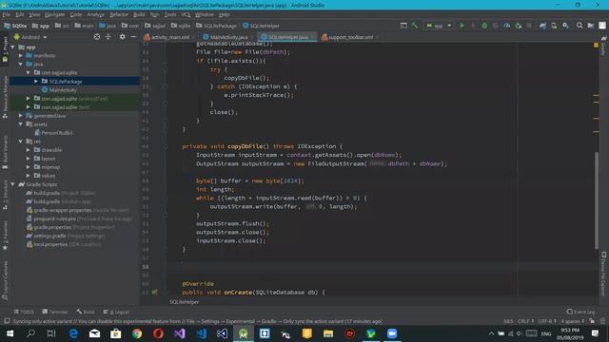
Task: Collapse the Gradle Scripts node
Action: (12, 184)
